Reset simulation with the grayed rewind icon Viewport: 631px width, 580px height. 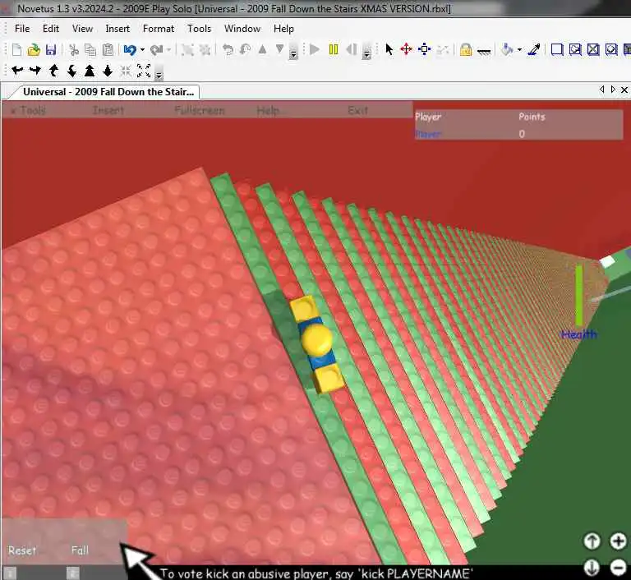[x=352, y=49]
